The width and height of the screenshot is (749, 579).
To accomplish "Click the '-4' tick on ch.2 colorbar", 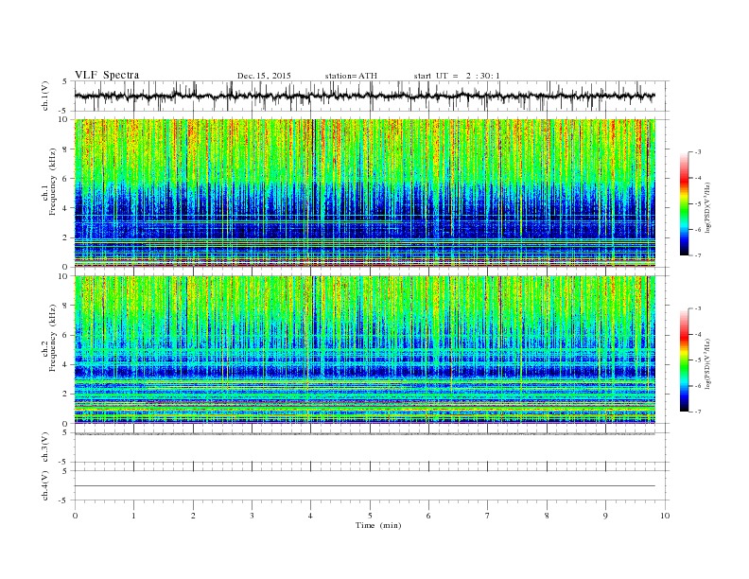I will [x=698, y=334].
